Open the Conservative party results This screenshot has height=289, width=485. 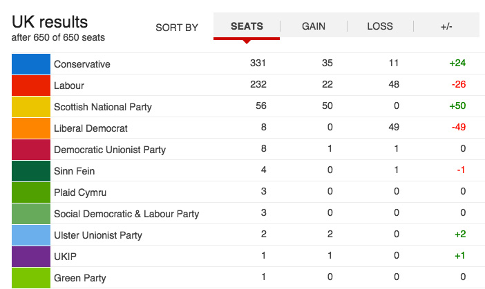82,64
